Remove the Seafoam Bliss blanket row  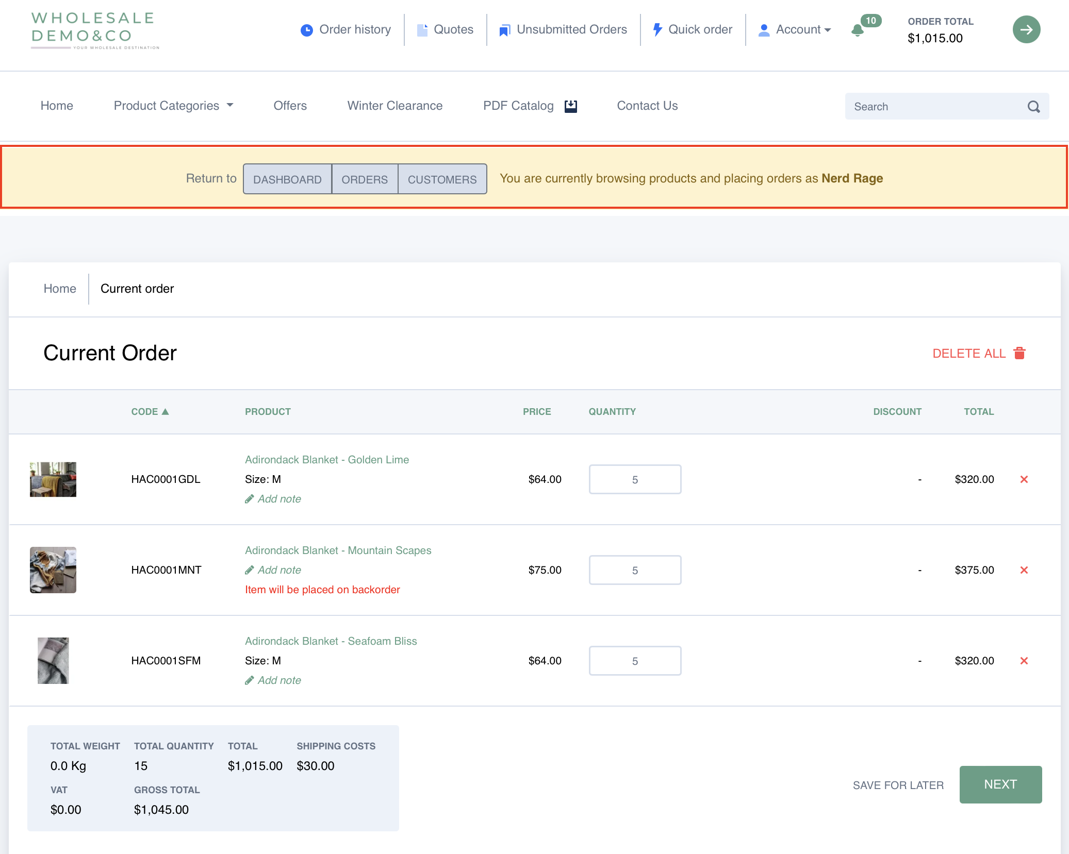pyautogui.click(x=1024, y=661)
